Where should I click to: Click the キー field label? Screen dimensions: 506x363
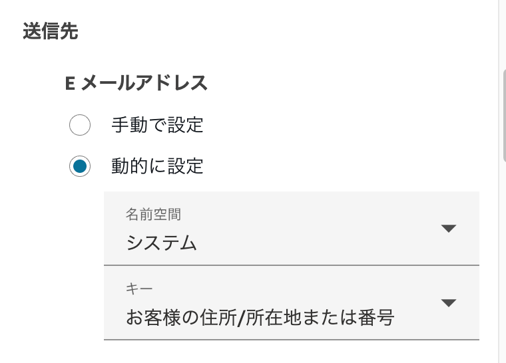[139, 289]
